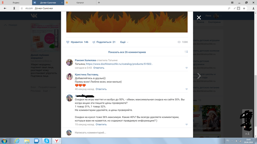The width and height of the screenshot is (257, 144).
Task: Reply to Рамзия Халилова's comment
Action: (99, 68)
